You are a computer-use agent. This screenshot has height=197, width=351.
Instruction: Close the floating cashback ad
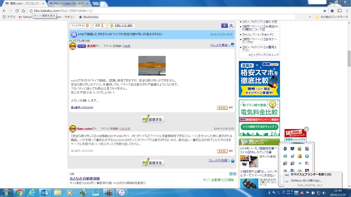pyautogui.click(x=306, y=129)
